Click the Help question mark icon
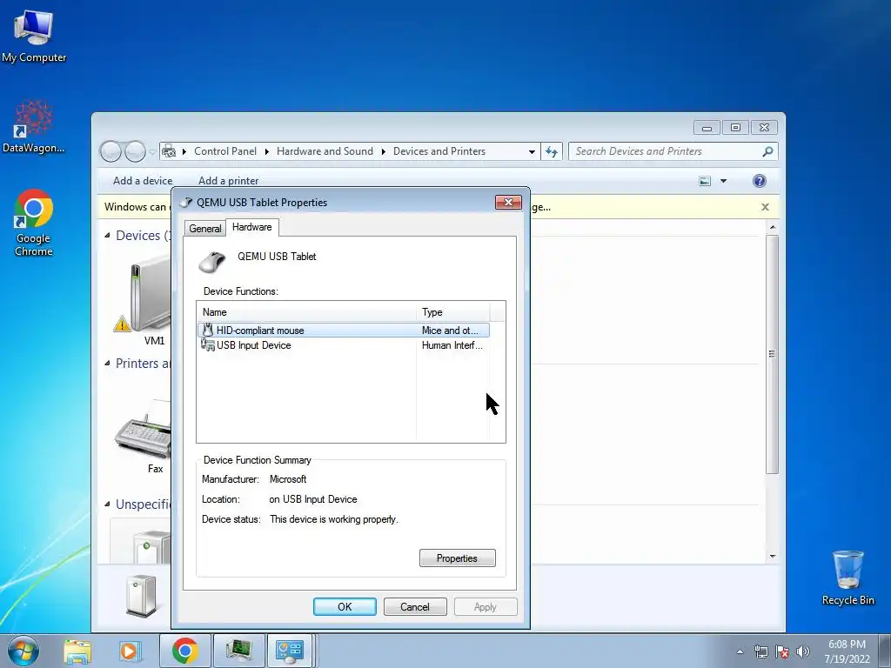Viewport: 891px width, 668px height. (759, 181)
